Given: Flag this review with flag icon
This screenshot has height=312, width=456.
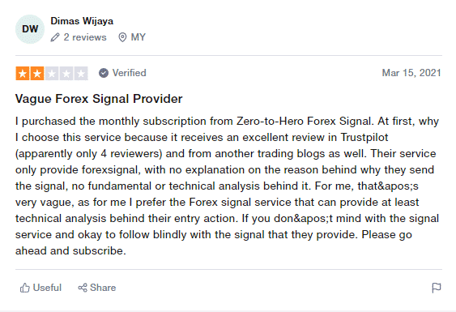Looking at the screenshot, I should point(437,288).
